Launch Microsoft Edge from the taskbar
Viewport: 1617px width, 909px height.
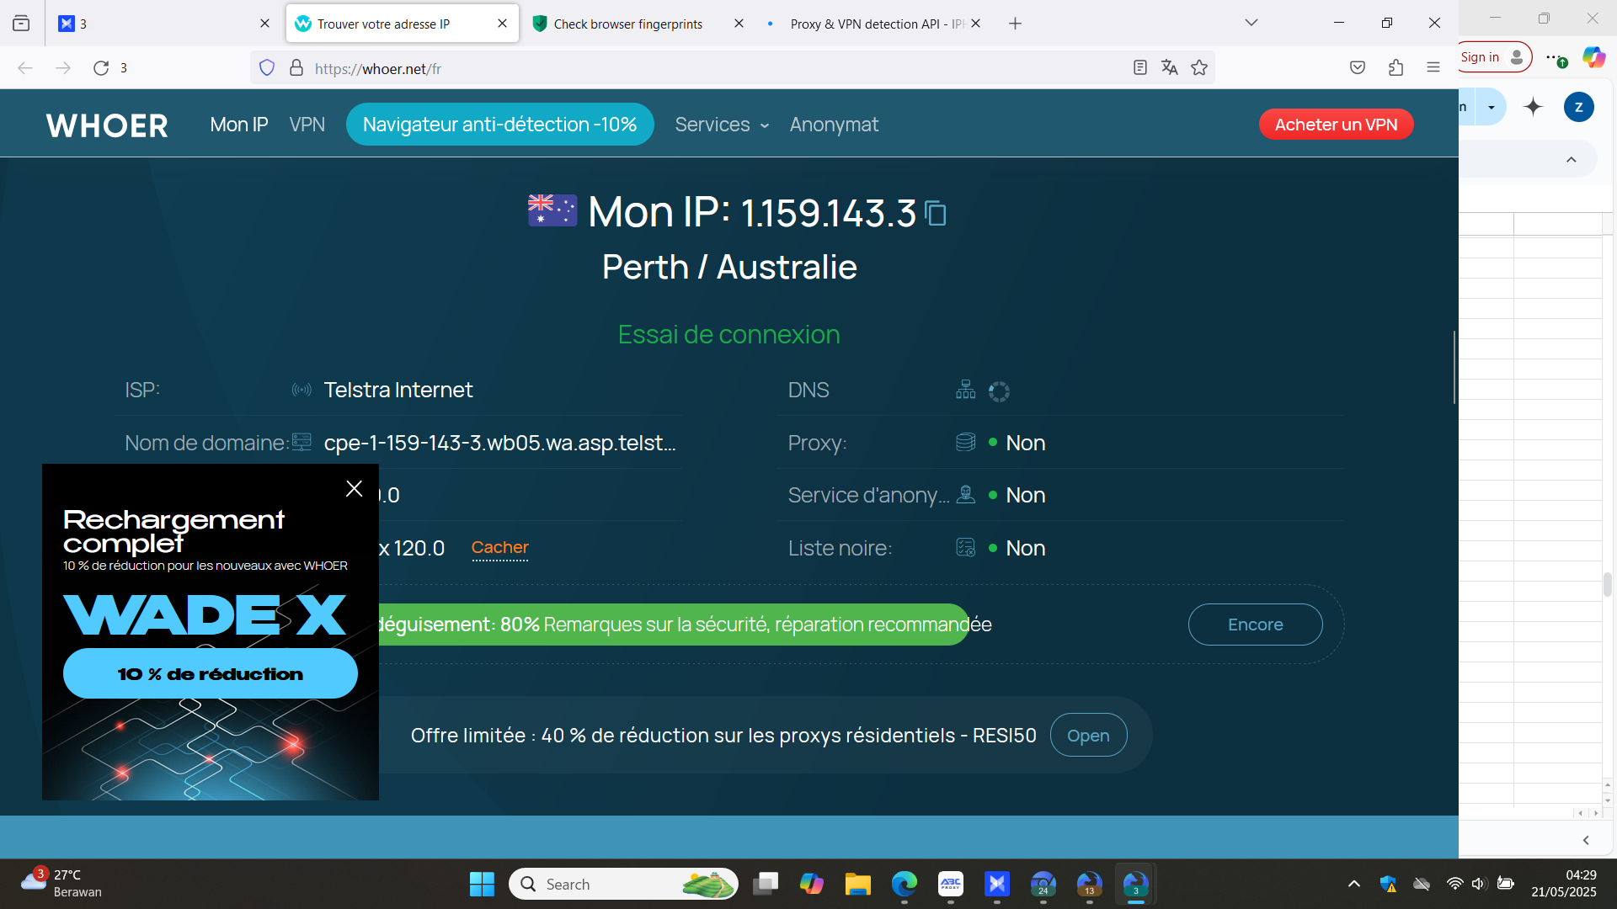point(905,885)
